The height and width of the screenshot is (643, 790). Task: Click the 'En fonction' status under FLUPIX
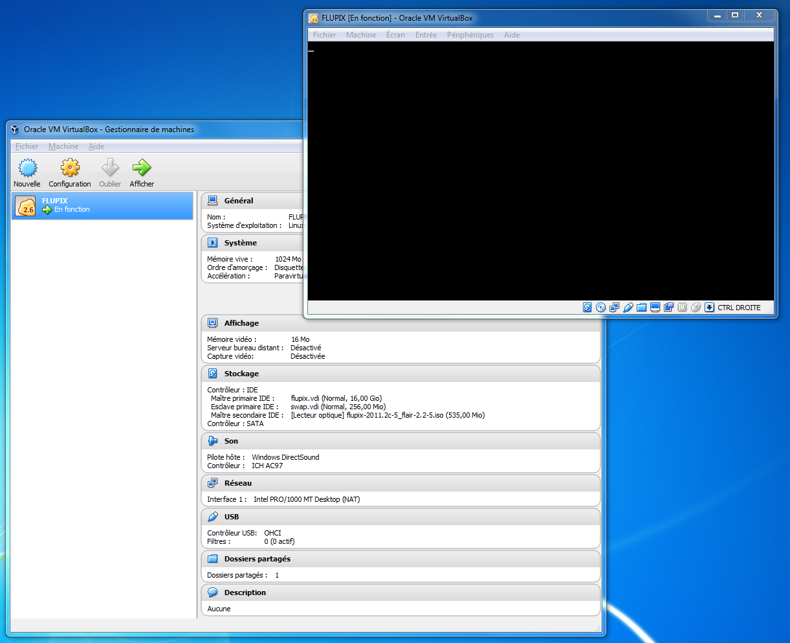(72, 209)
